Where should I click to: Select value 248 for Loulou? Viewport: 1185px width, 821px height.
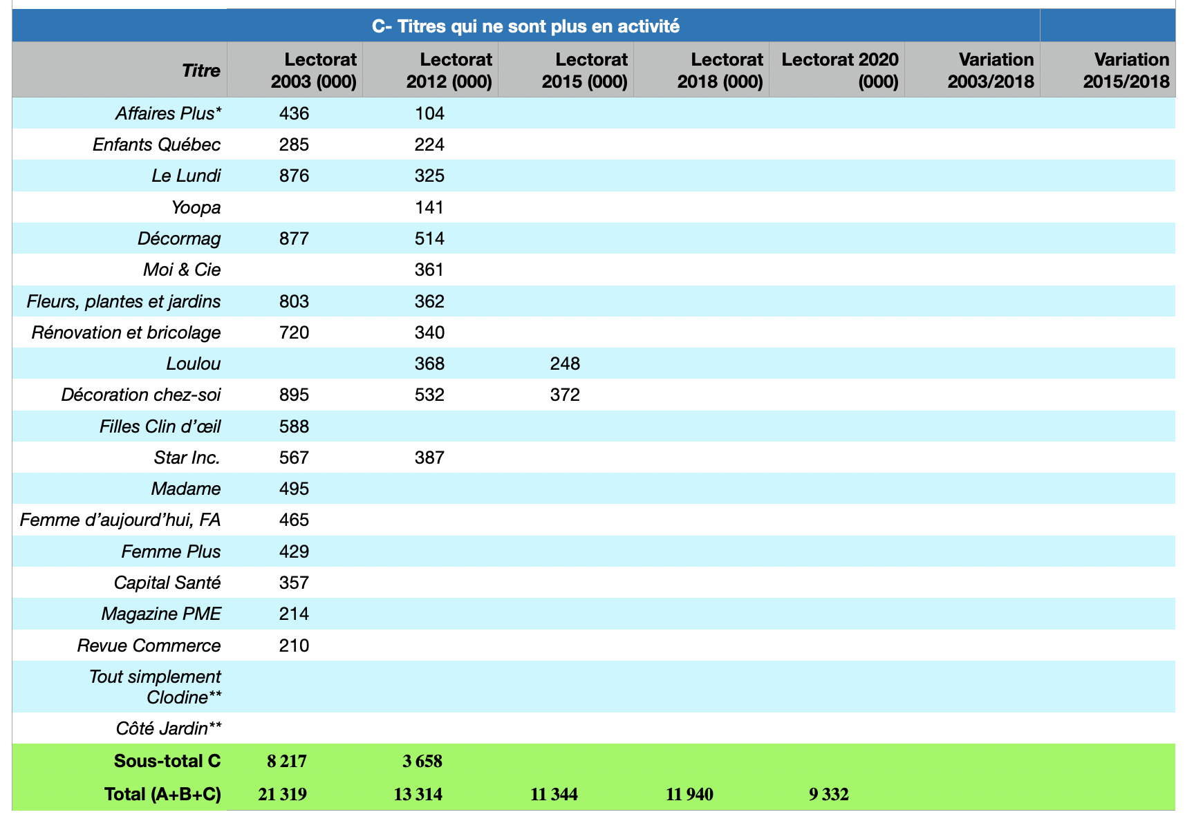[566, 364]
